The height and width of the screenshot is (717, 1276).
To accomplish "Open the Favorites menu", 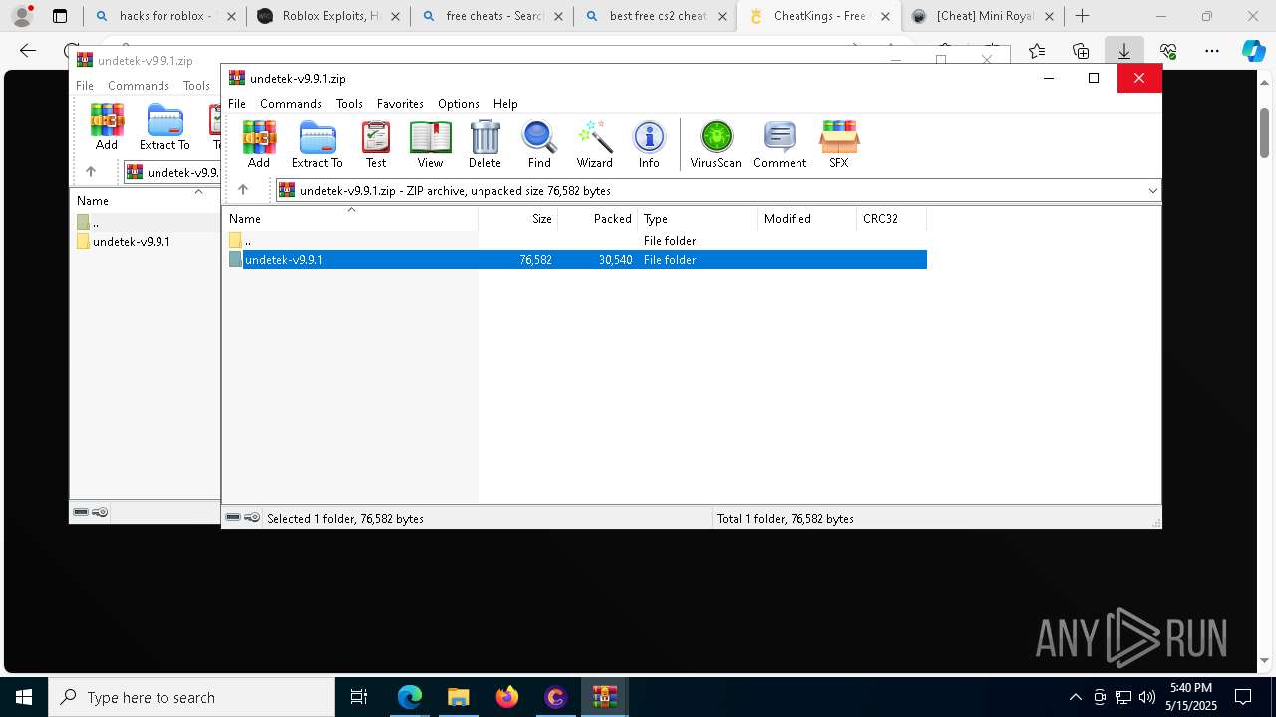I will (400, 104).
